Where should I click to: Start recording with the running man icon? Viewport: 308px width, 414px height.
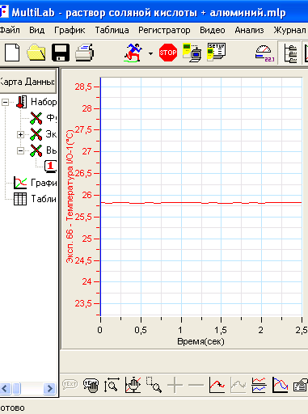[x=133, y=53]
